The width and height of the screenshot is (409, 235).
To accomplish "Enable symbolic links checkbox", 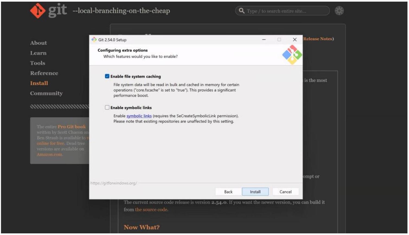I will [x=107, y=108].
